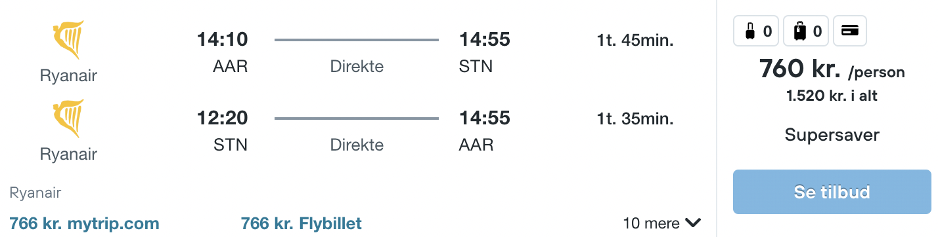
Task: Open the 766 kr. Flybillet offer
Action: coord(301,224)
